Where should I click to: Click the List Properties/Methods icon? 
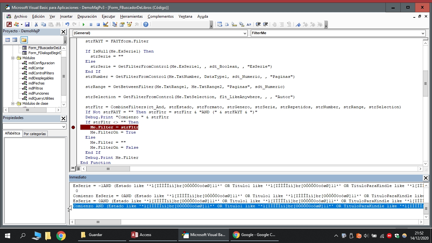tap(219, 24)
